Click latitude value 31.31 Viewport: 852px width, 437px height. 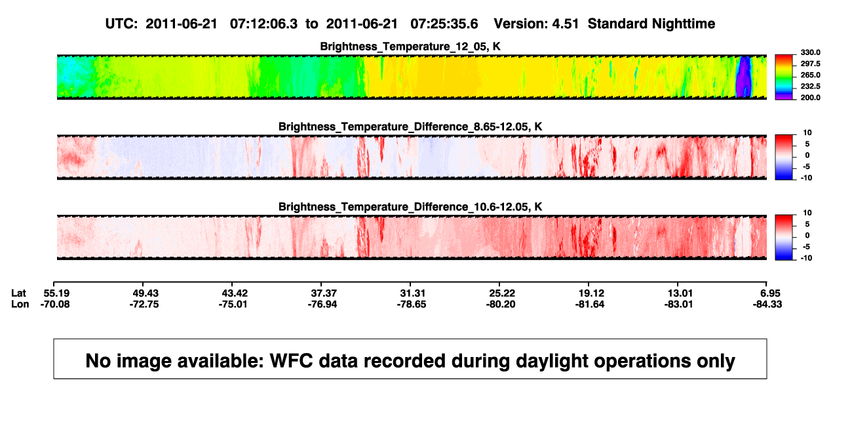412,293
